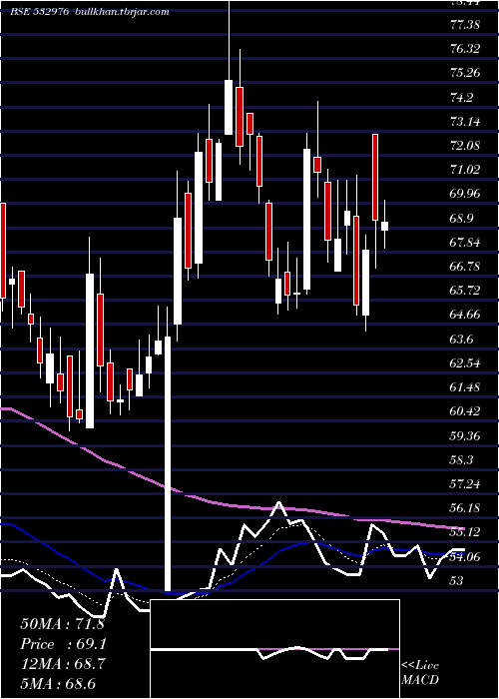Click the 12MA : 68.7 legend entry
The image size is (499, 699).
(x=63, y=664)
